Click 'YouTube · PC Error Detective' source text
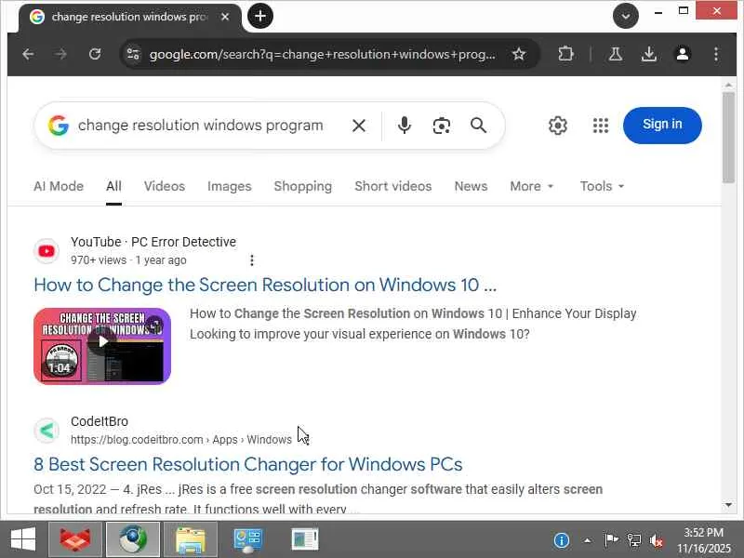 coord(153,242)
